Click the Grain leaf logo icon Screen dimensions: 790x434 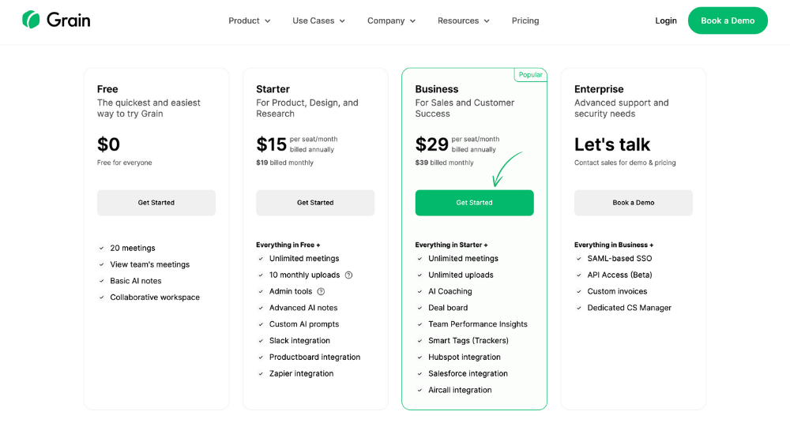pos(31,20)
